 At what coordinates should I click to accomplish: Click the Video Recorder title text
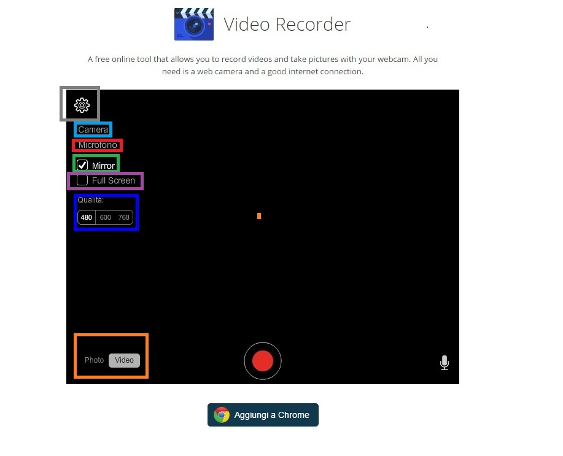point(287,25)
